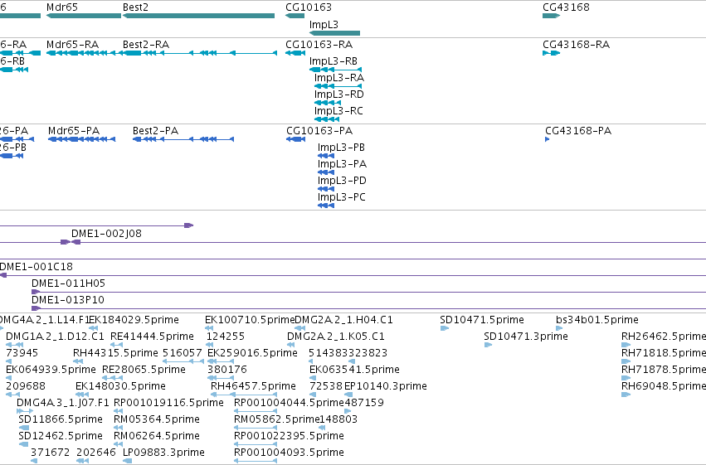Click the DME1-001C18 clone label
Viewport: 706px width, 465px height.
click(x=37, y=267)
